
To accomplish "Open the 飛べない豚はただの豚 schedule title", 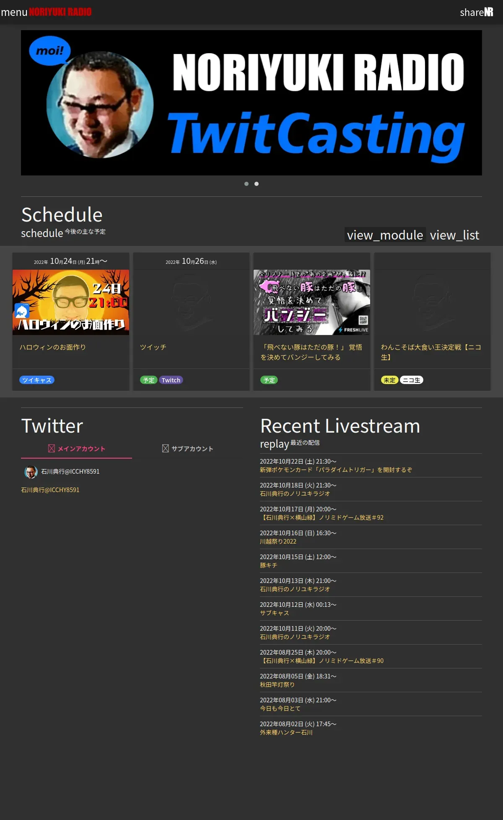I will pyautogui.click(x=311, y=352).
